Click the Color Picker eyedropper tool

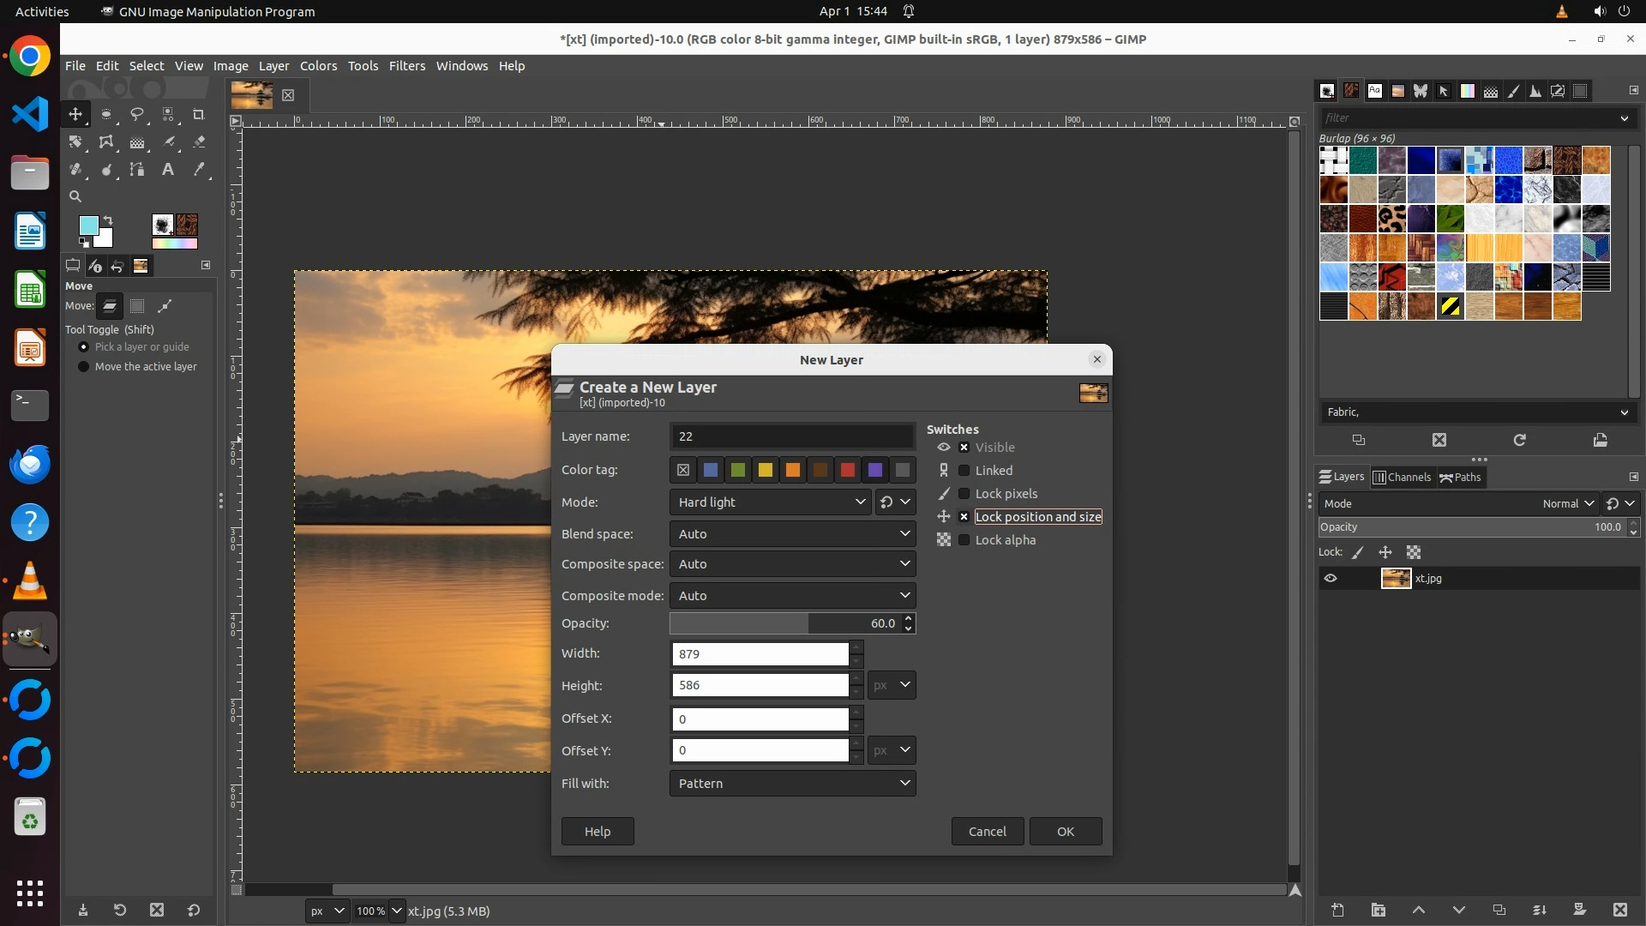pyautogui.click(x=199, y=170)
